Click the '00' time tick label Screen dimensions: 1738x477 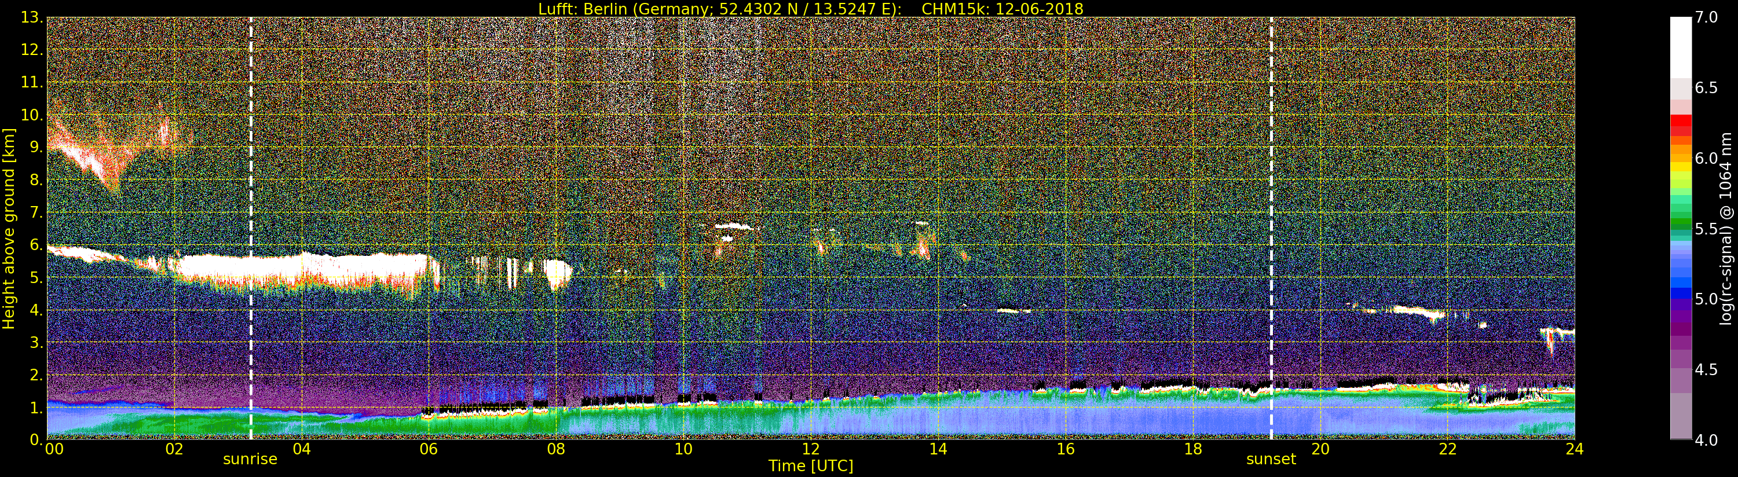54,449
